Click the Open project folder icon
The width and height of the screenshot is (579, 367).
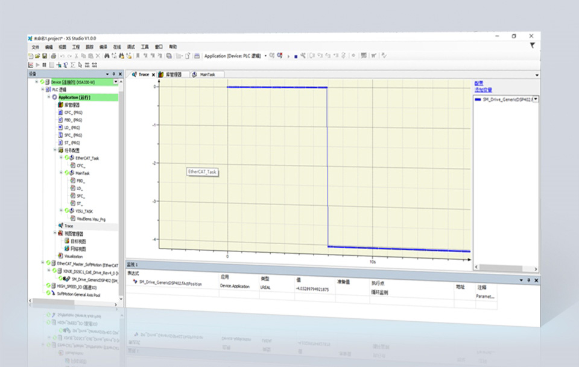click(37, 55)
